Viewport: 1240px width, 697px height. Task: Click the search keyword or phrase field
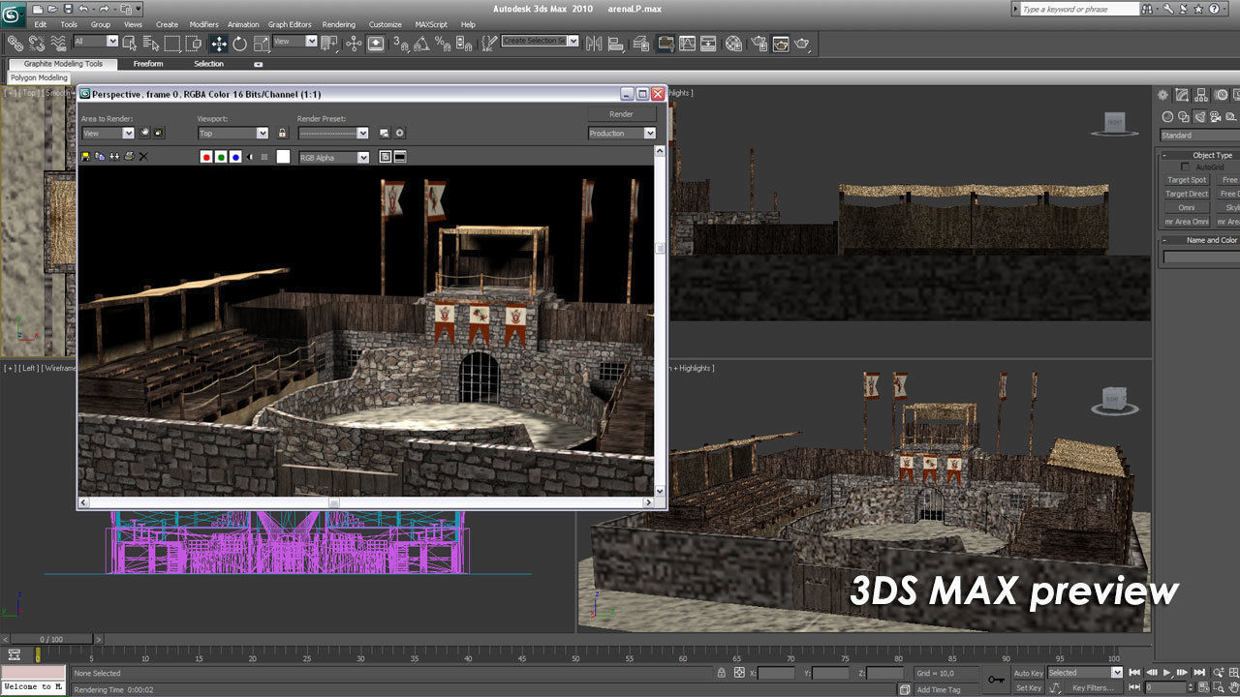point(1080,9)
